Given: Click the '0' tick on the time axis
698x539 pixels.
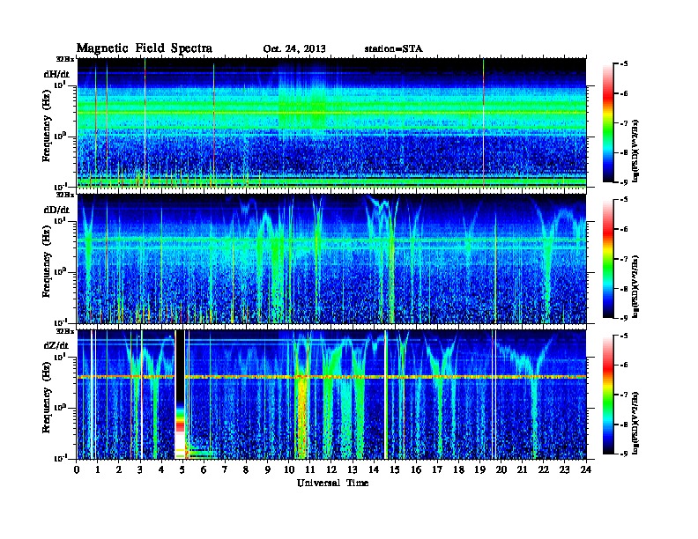Looking at the screenshot, I should [77, 469].
